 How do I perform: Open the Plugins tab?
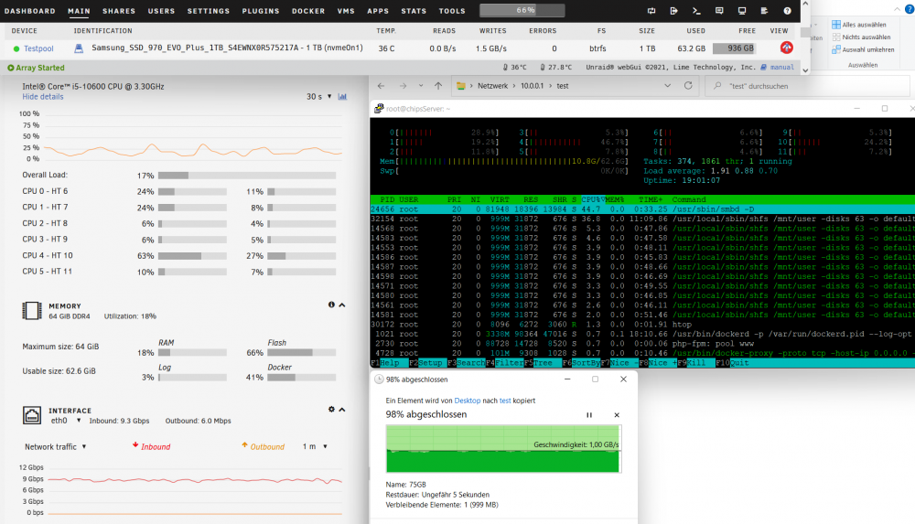pyautogui.click(x=260, y=10)
